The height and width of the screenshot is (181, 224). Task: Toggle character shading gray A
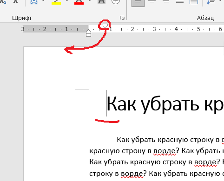(101, 1)
